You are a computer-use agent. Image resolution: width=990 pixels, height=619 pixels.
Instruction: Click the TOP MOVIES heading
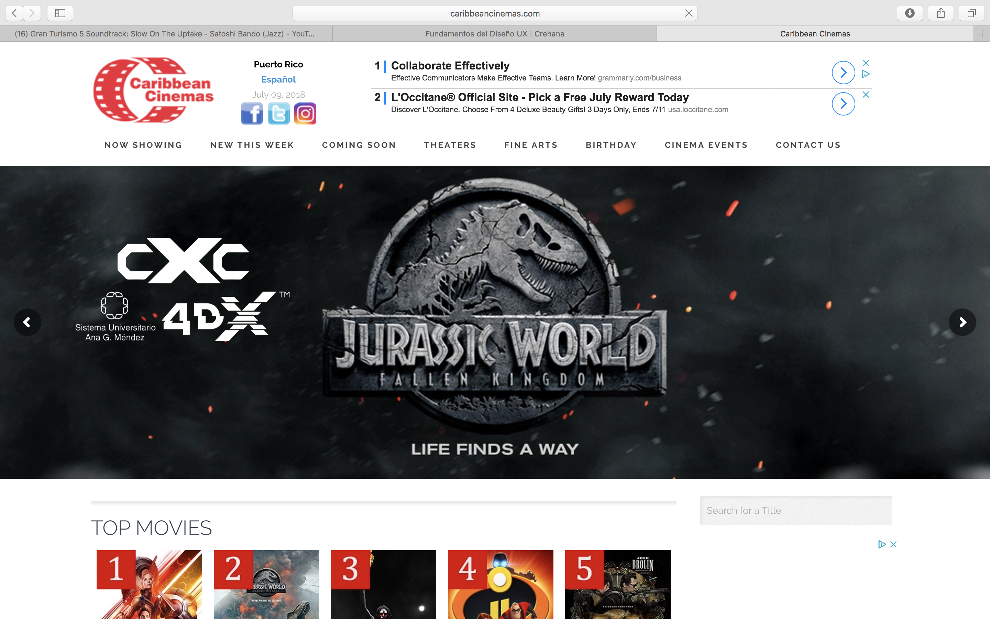point(151,528)
